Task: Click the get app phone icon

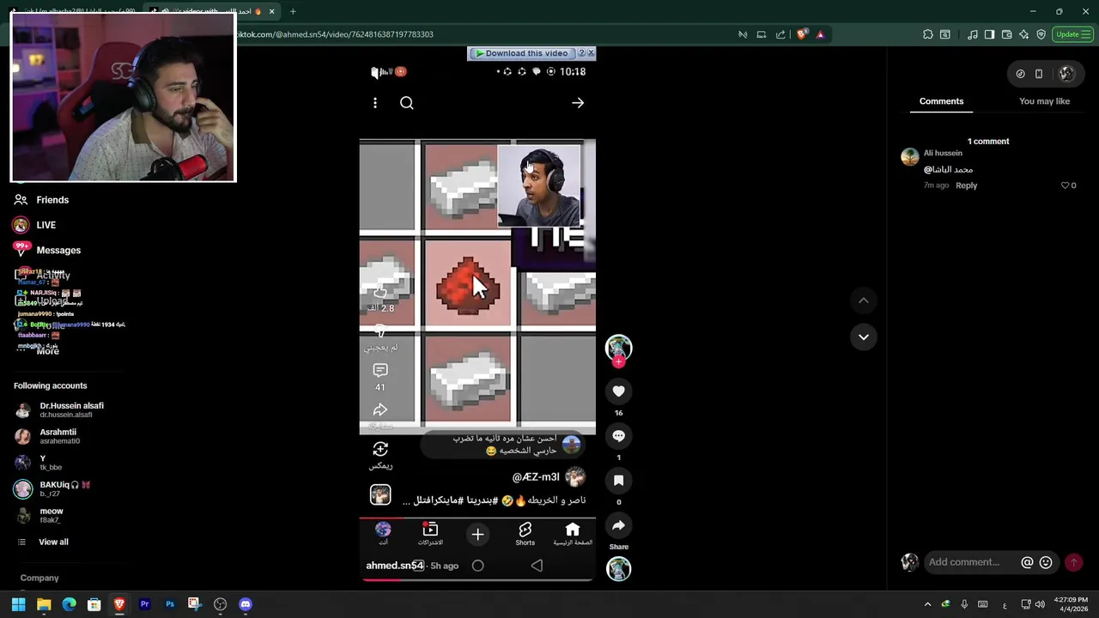Action: (1038, 74)
